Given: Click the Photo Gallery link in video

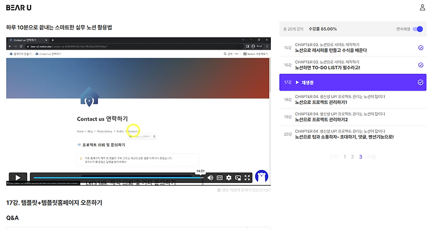Looking at the screenshot, I should pos(104,131).
